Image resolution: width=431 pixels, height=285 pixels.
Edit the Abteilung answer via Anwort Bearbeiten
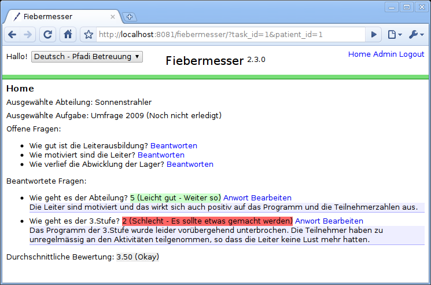(257, 198)
